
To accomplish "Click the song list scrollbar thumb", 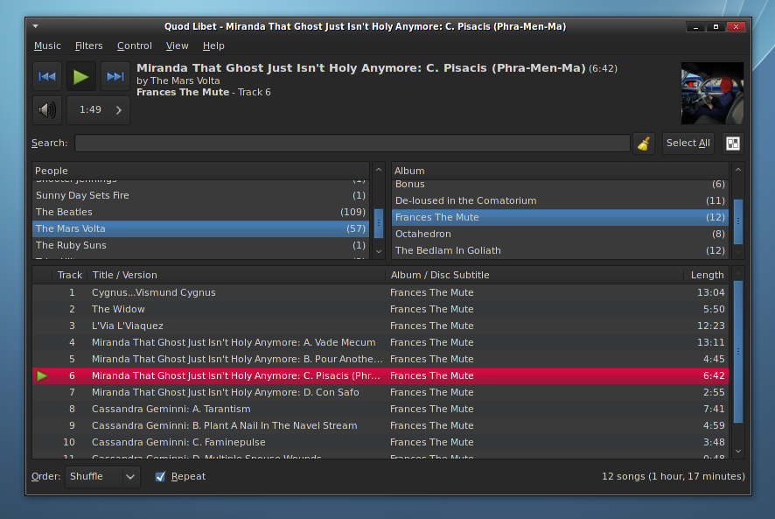I will [738, 352].
